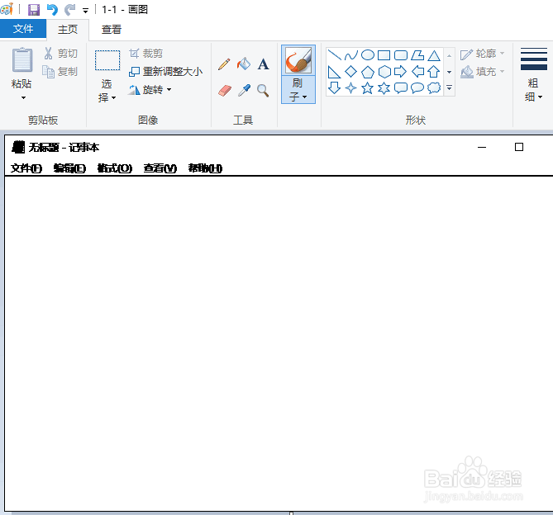Select the Triangle shape
This screenshot has height=515, width=553.
click(434, 55)
